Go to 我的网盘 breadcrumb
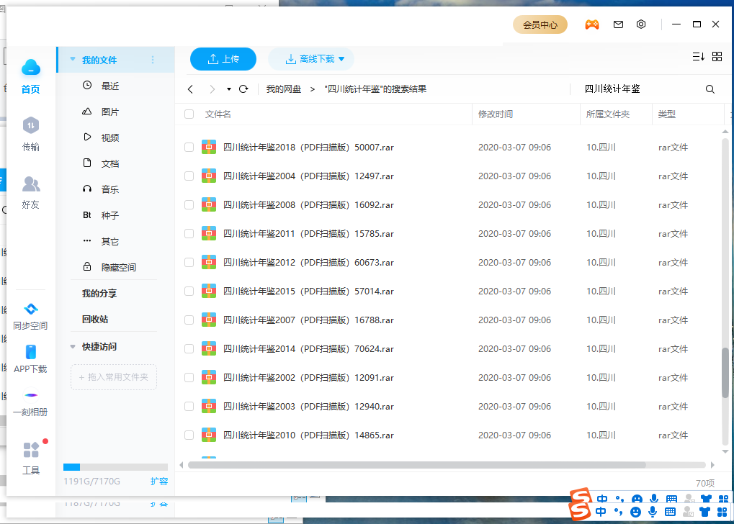734x524 pixels. pyautogui.click(x=284, y=89)
